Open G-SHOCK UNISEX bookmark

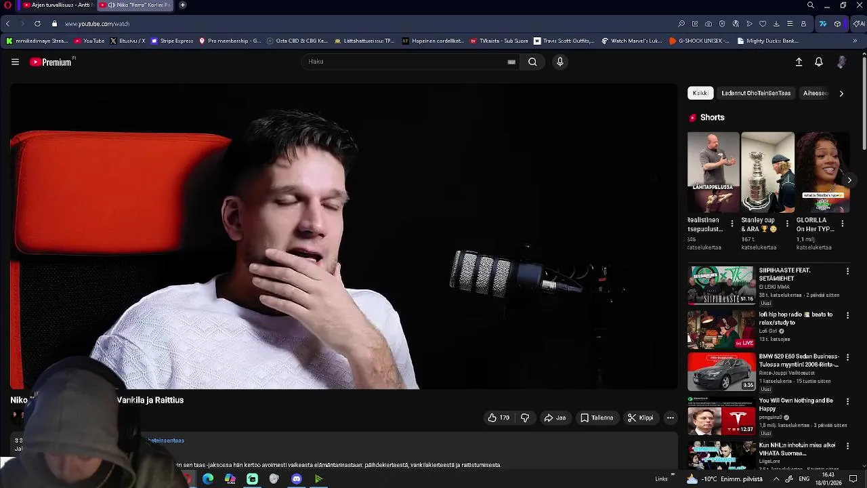[699, 41]
